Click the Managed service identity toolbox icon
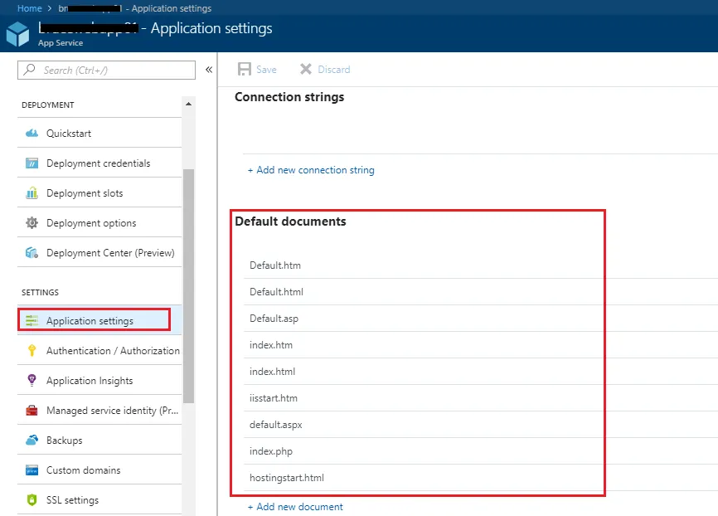718x516 pixels. pos(32,410)
